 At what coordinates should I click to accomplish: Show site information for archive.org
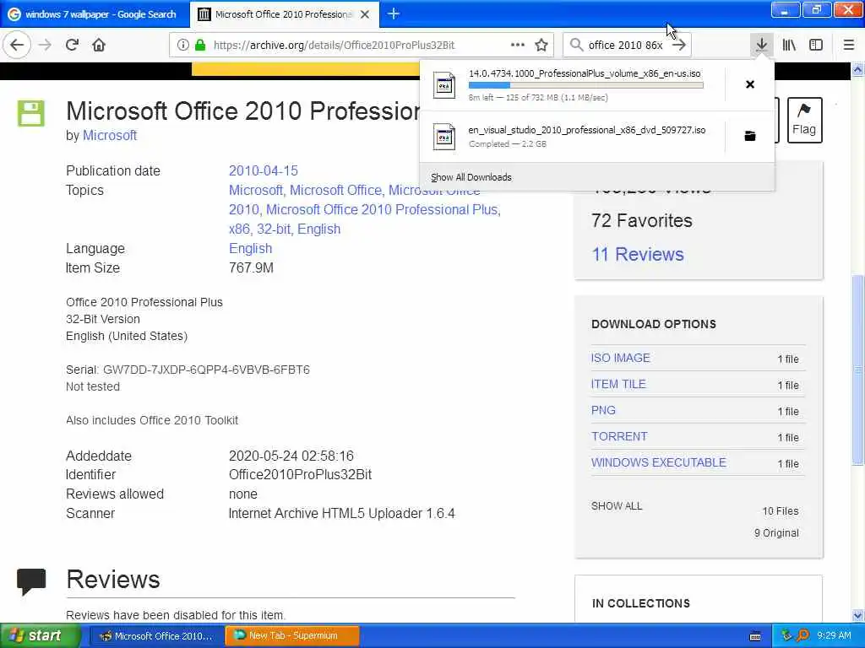coord(182,46)
